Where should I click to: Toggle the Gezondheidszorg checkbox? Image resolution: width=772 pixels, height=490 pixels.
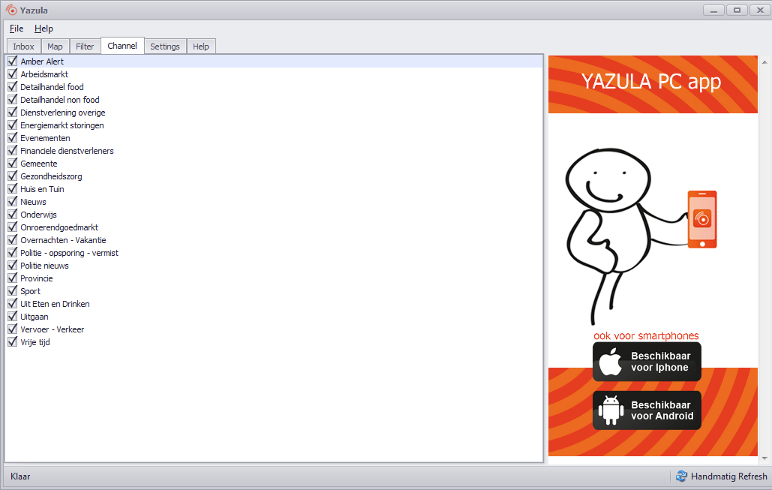tap(13, 176)
